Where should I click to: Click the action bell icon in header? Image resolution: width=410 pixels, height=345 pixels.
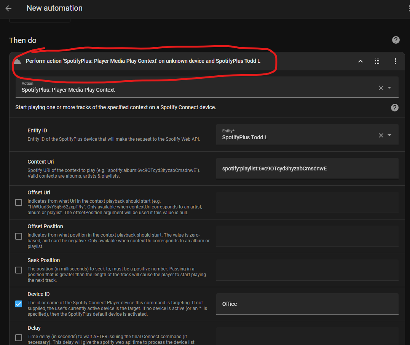18,61
